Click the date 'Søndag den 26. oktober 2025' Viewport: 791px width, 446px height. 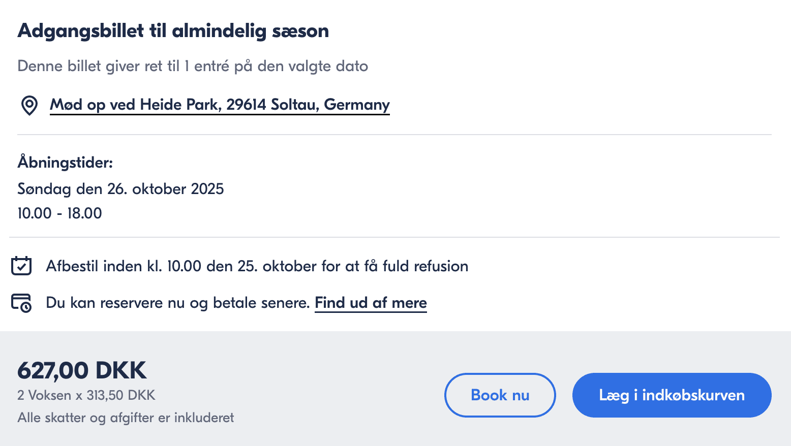[x=120, y=189]
